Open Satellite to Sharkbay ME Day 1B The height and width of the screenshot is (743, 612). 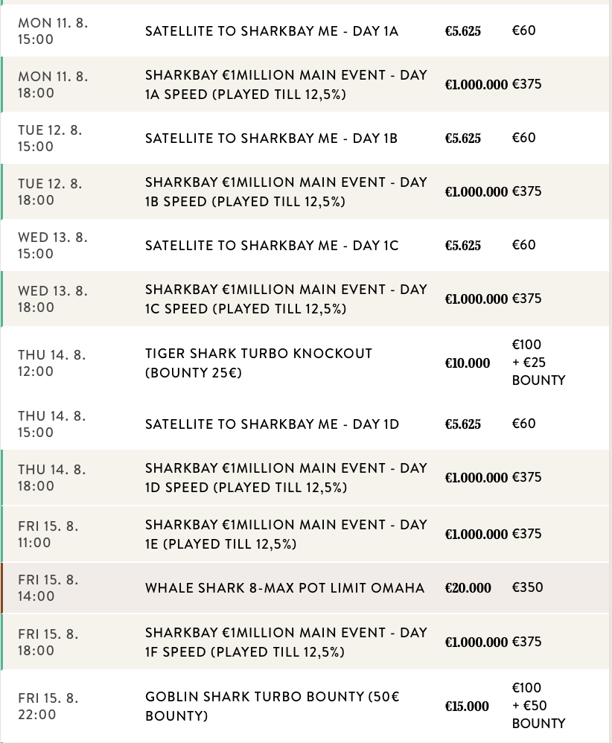[x=271, y=138]
